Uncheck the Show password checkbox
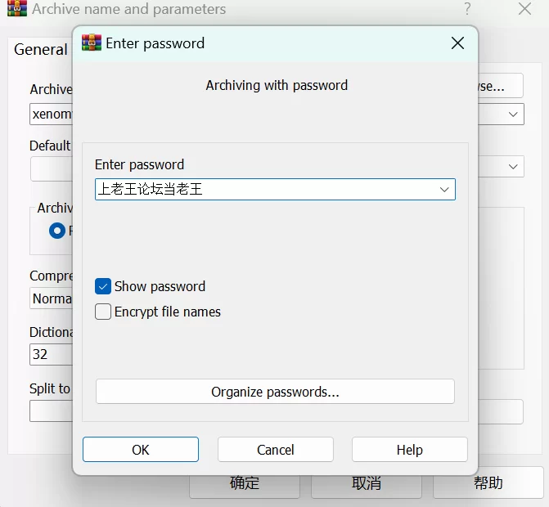The height and width of the screenshot is (507, 549). (103, 286)
